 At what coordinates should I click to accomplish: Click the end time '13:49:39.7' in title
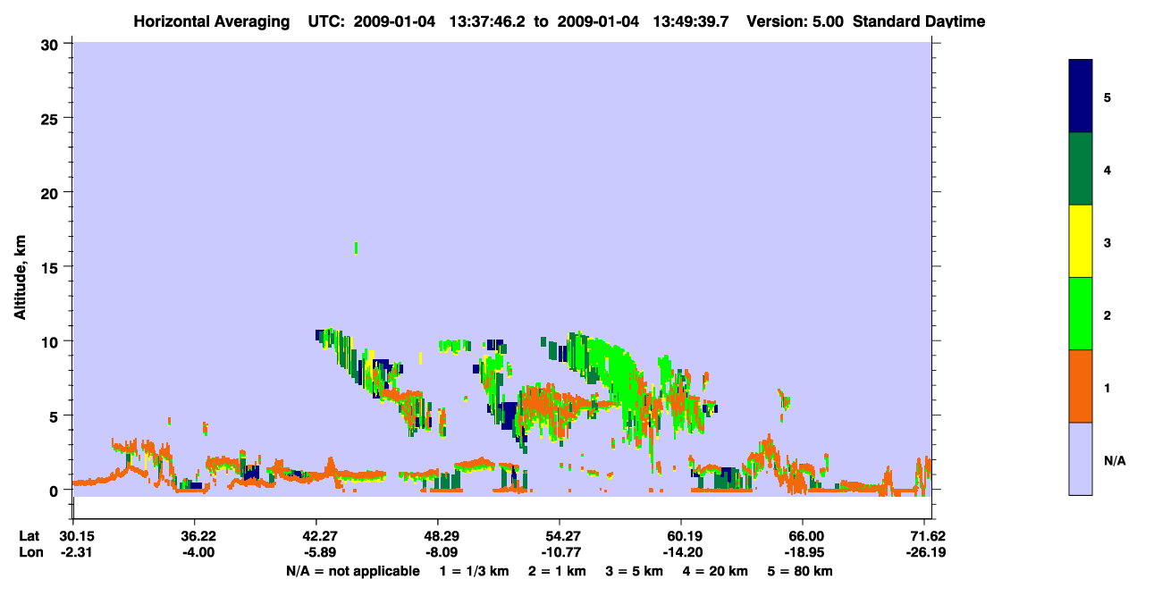pyautogui.click(x=693, y=21)
